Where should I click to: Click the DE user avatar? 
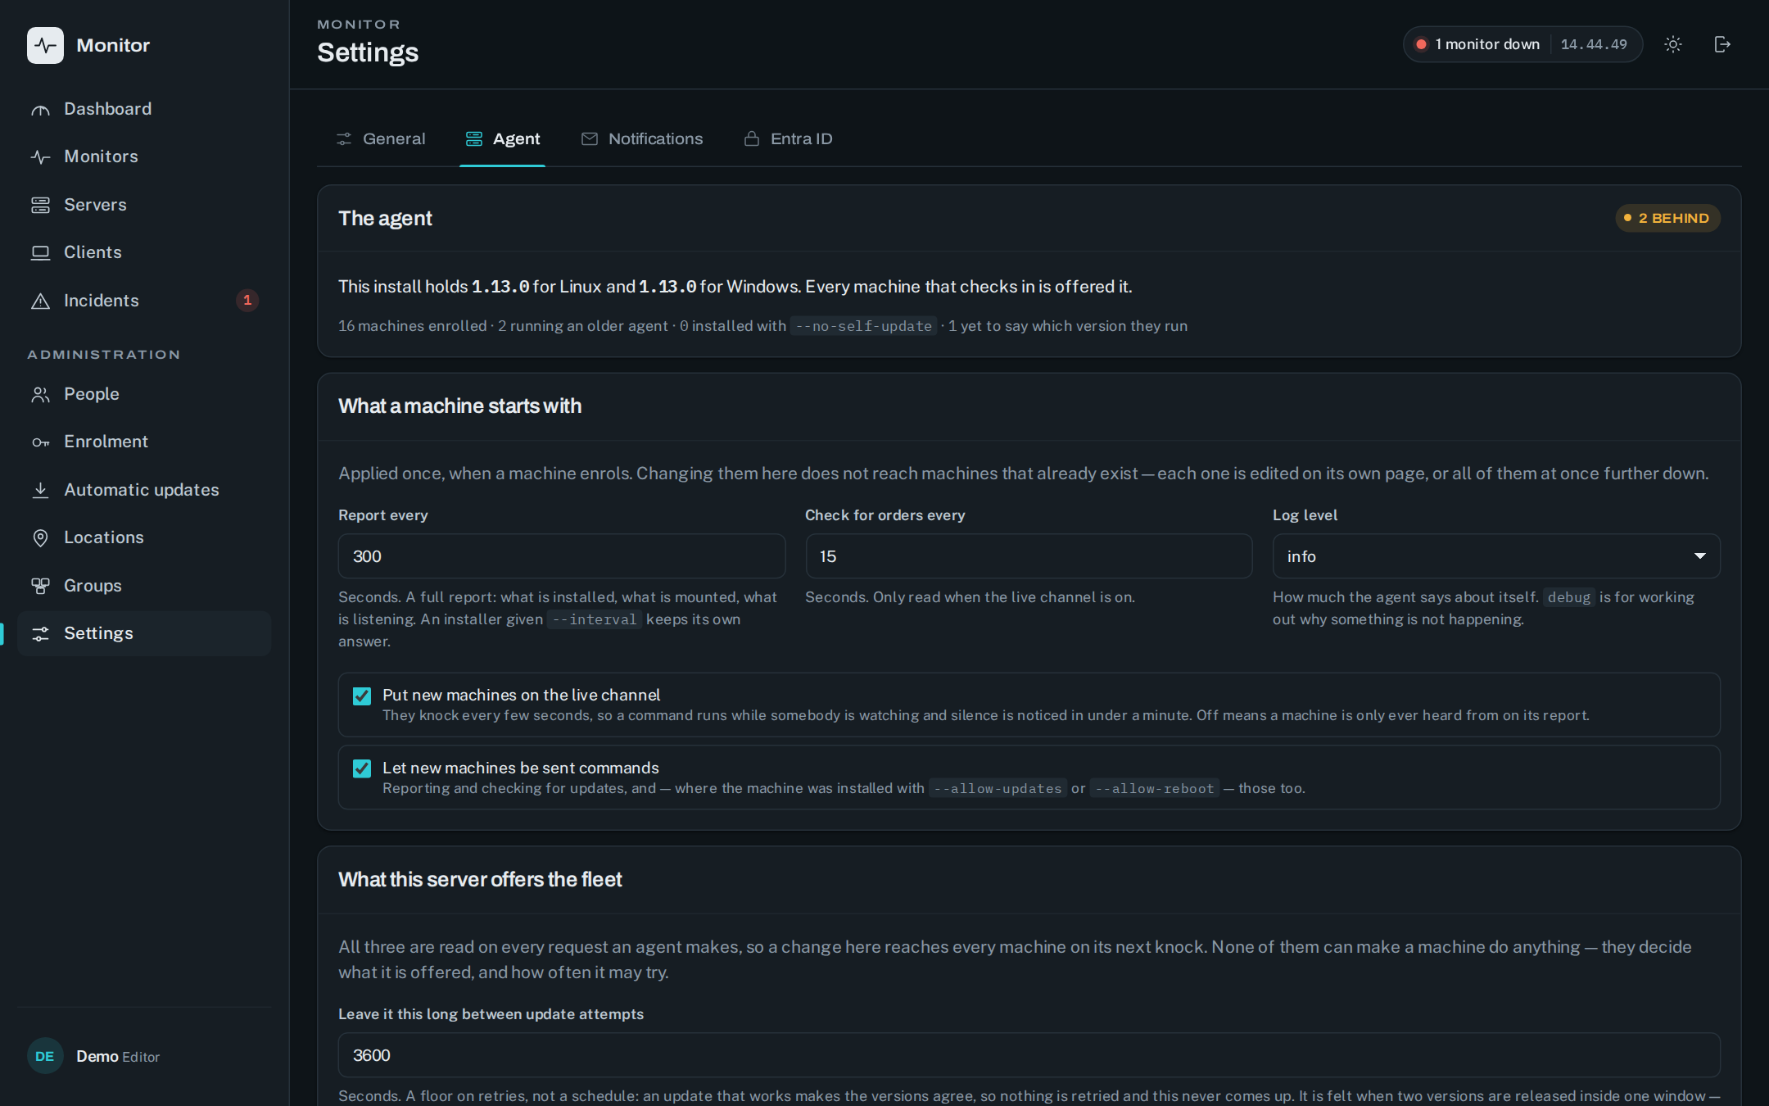45,1056
